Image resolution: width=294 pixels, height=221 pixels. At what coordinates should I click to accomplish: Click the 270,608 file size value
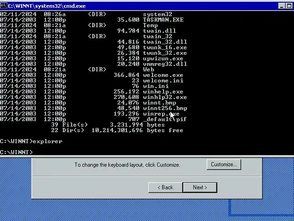(127, 97)
